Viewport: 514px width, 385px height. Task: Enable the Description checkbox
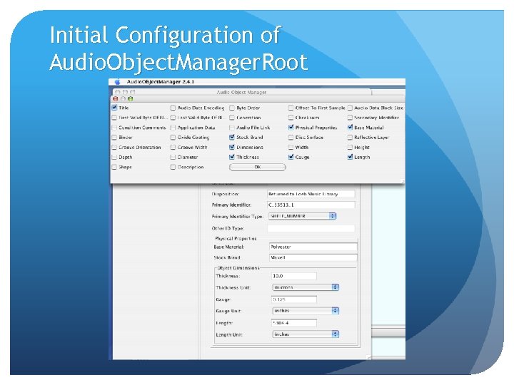click(x=173, y=167)
